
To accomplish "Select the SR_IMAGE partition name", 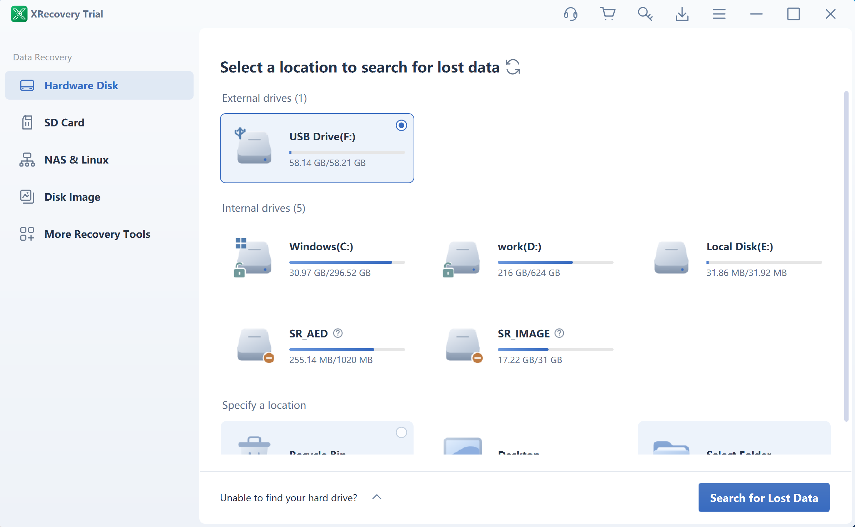I will point(524,334).
